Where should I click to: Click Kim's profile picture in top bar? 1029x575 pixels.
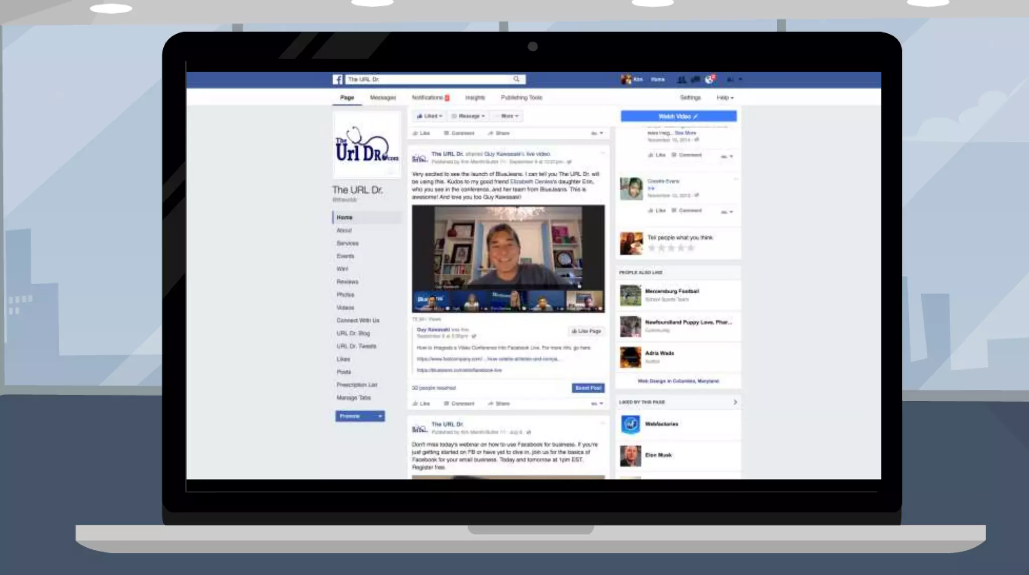coord(626,79)
